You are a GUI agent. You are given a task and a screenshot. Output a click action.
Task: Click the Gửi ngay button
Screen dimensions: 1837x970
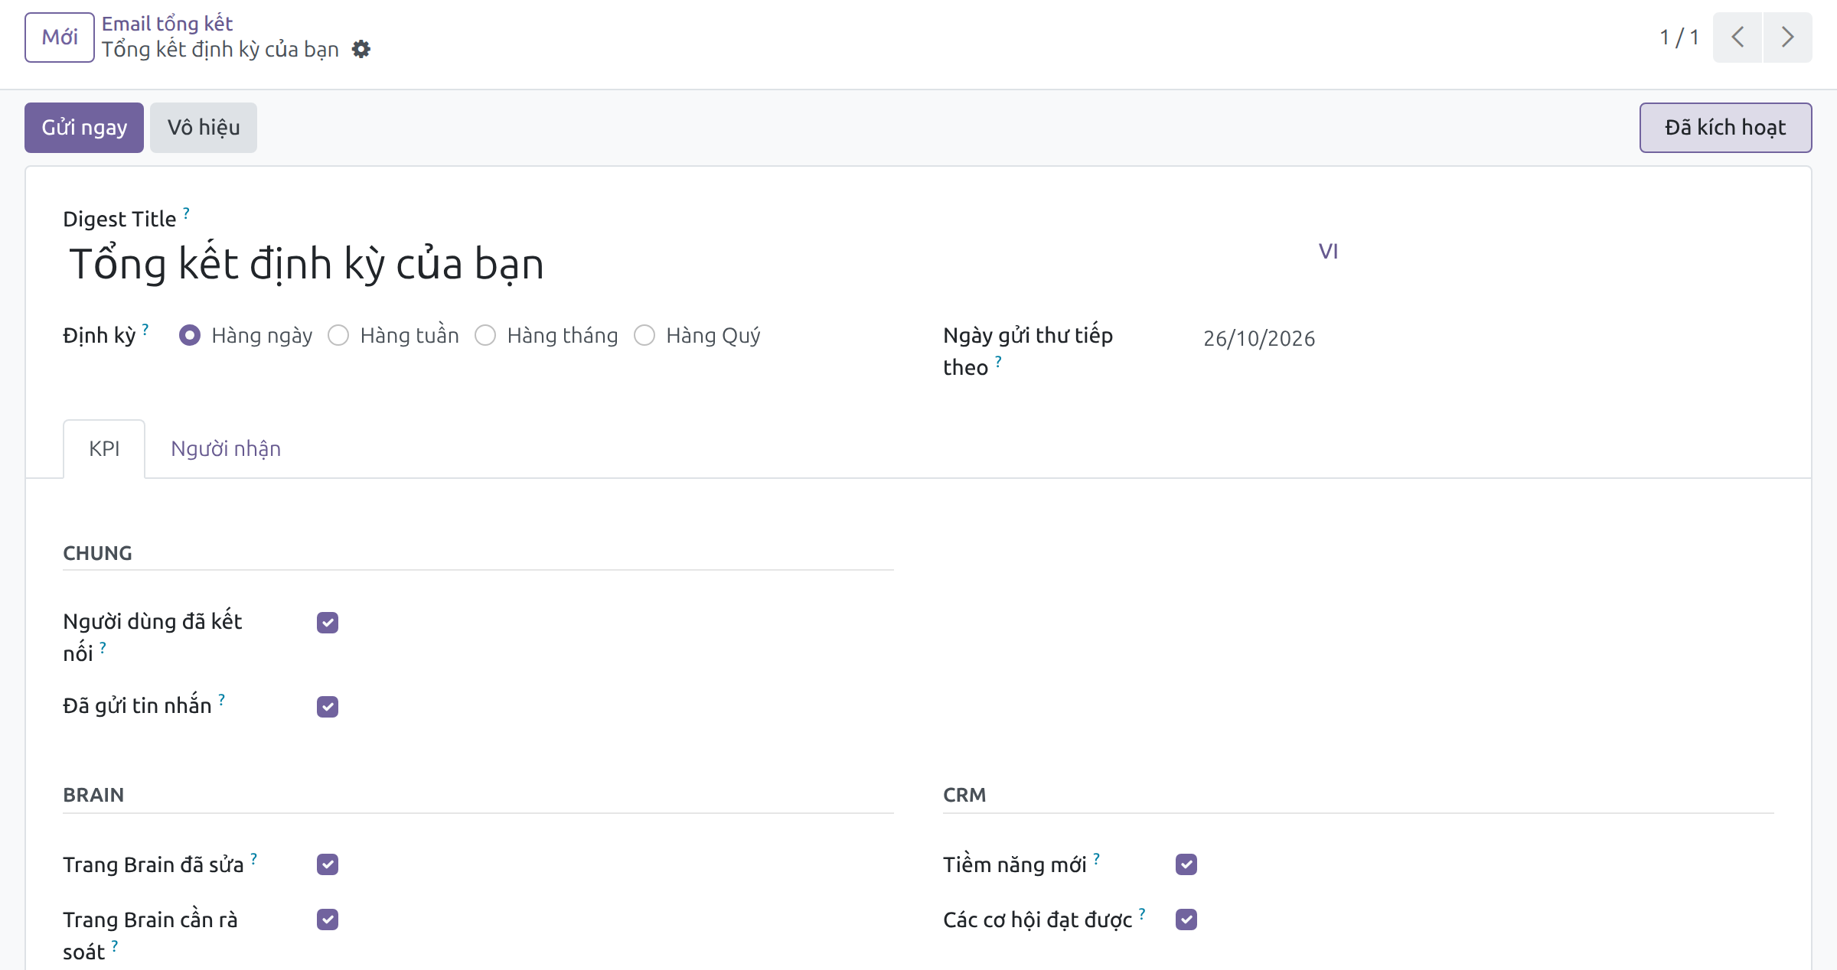click(84, 128)
